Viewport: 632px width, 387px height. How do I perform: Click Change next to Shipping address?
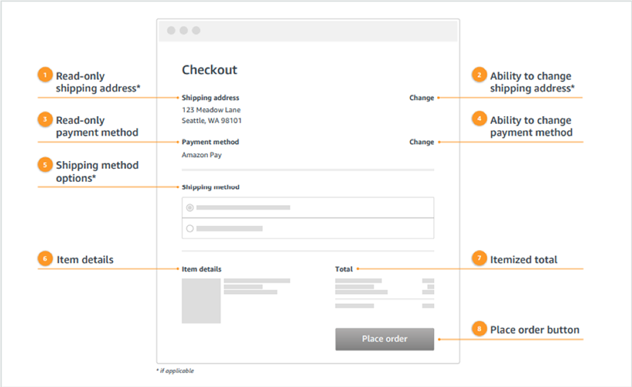pyautogui.click(x=422, y=98)
